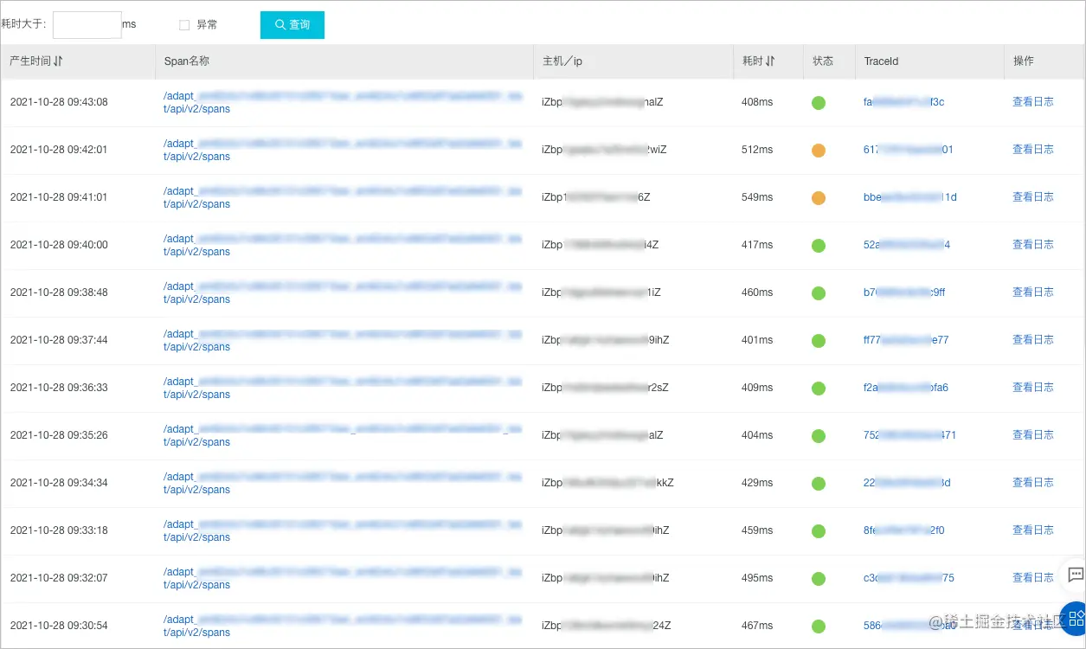The height and width of the screenshot is (649, 1086).
Task: Open the TraceId link starting with ff77
Action: (906, 340)
